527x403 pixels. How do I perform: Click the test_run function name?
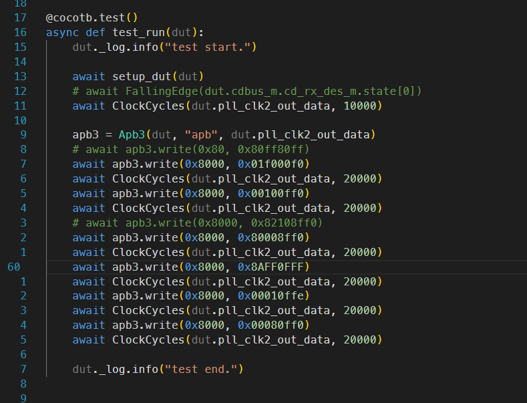138,32
